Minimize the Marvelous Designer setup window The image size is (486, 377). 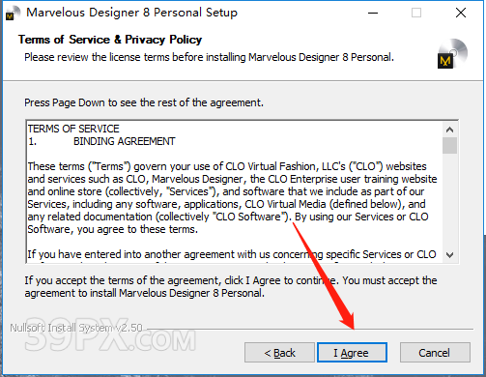pyautogui.click(x=373, y=14)
